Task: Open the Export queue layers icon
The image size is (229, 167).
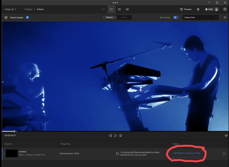Action: tap(6, 17)
